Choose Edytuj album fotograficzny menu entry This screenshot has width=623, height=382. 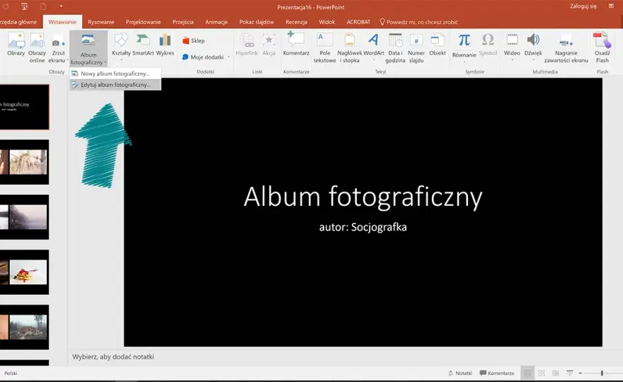pos(115,85)
